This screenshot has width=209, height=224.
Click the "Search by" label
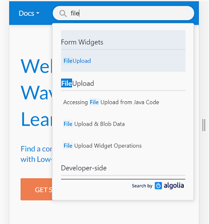[142, 186]
